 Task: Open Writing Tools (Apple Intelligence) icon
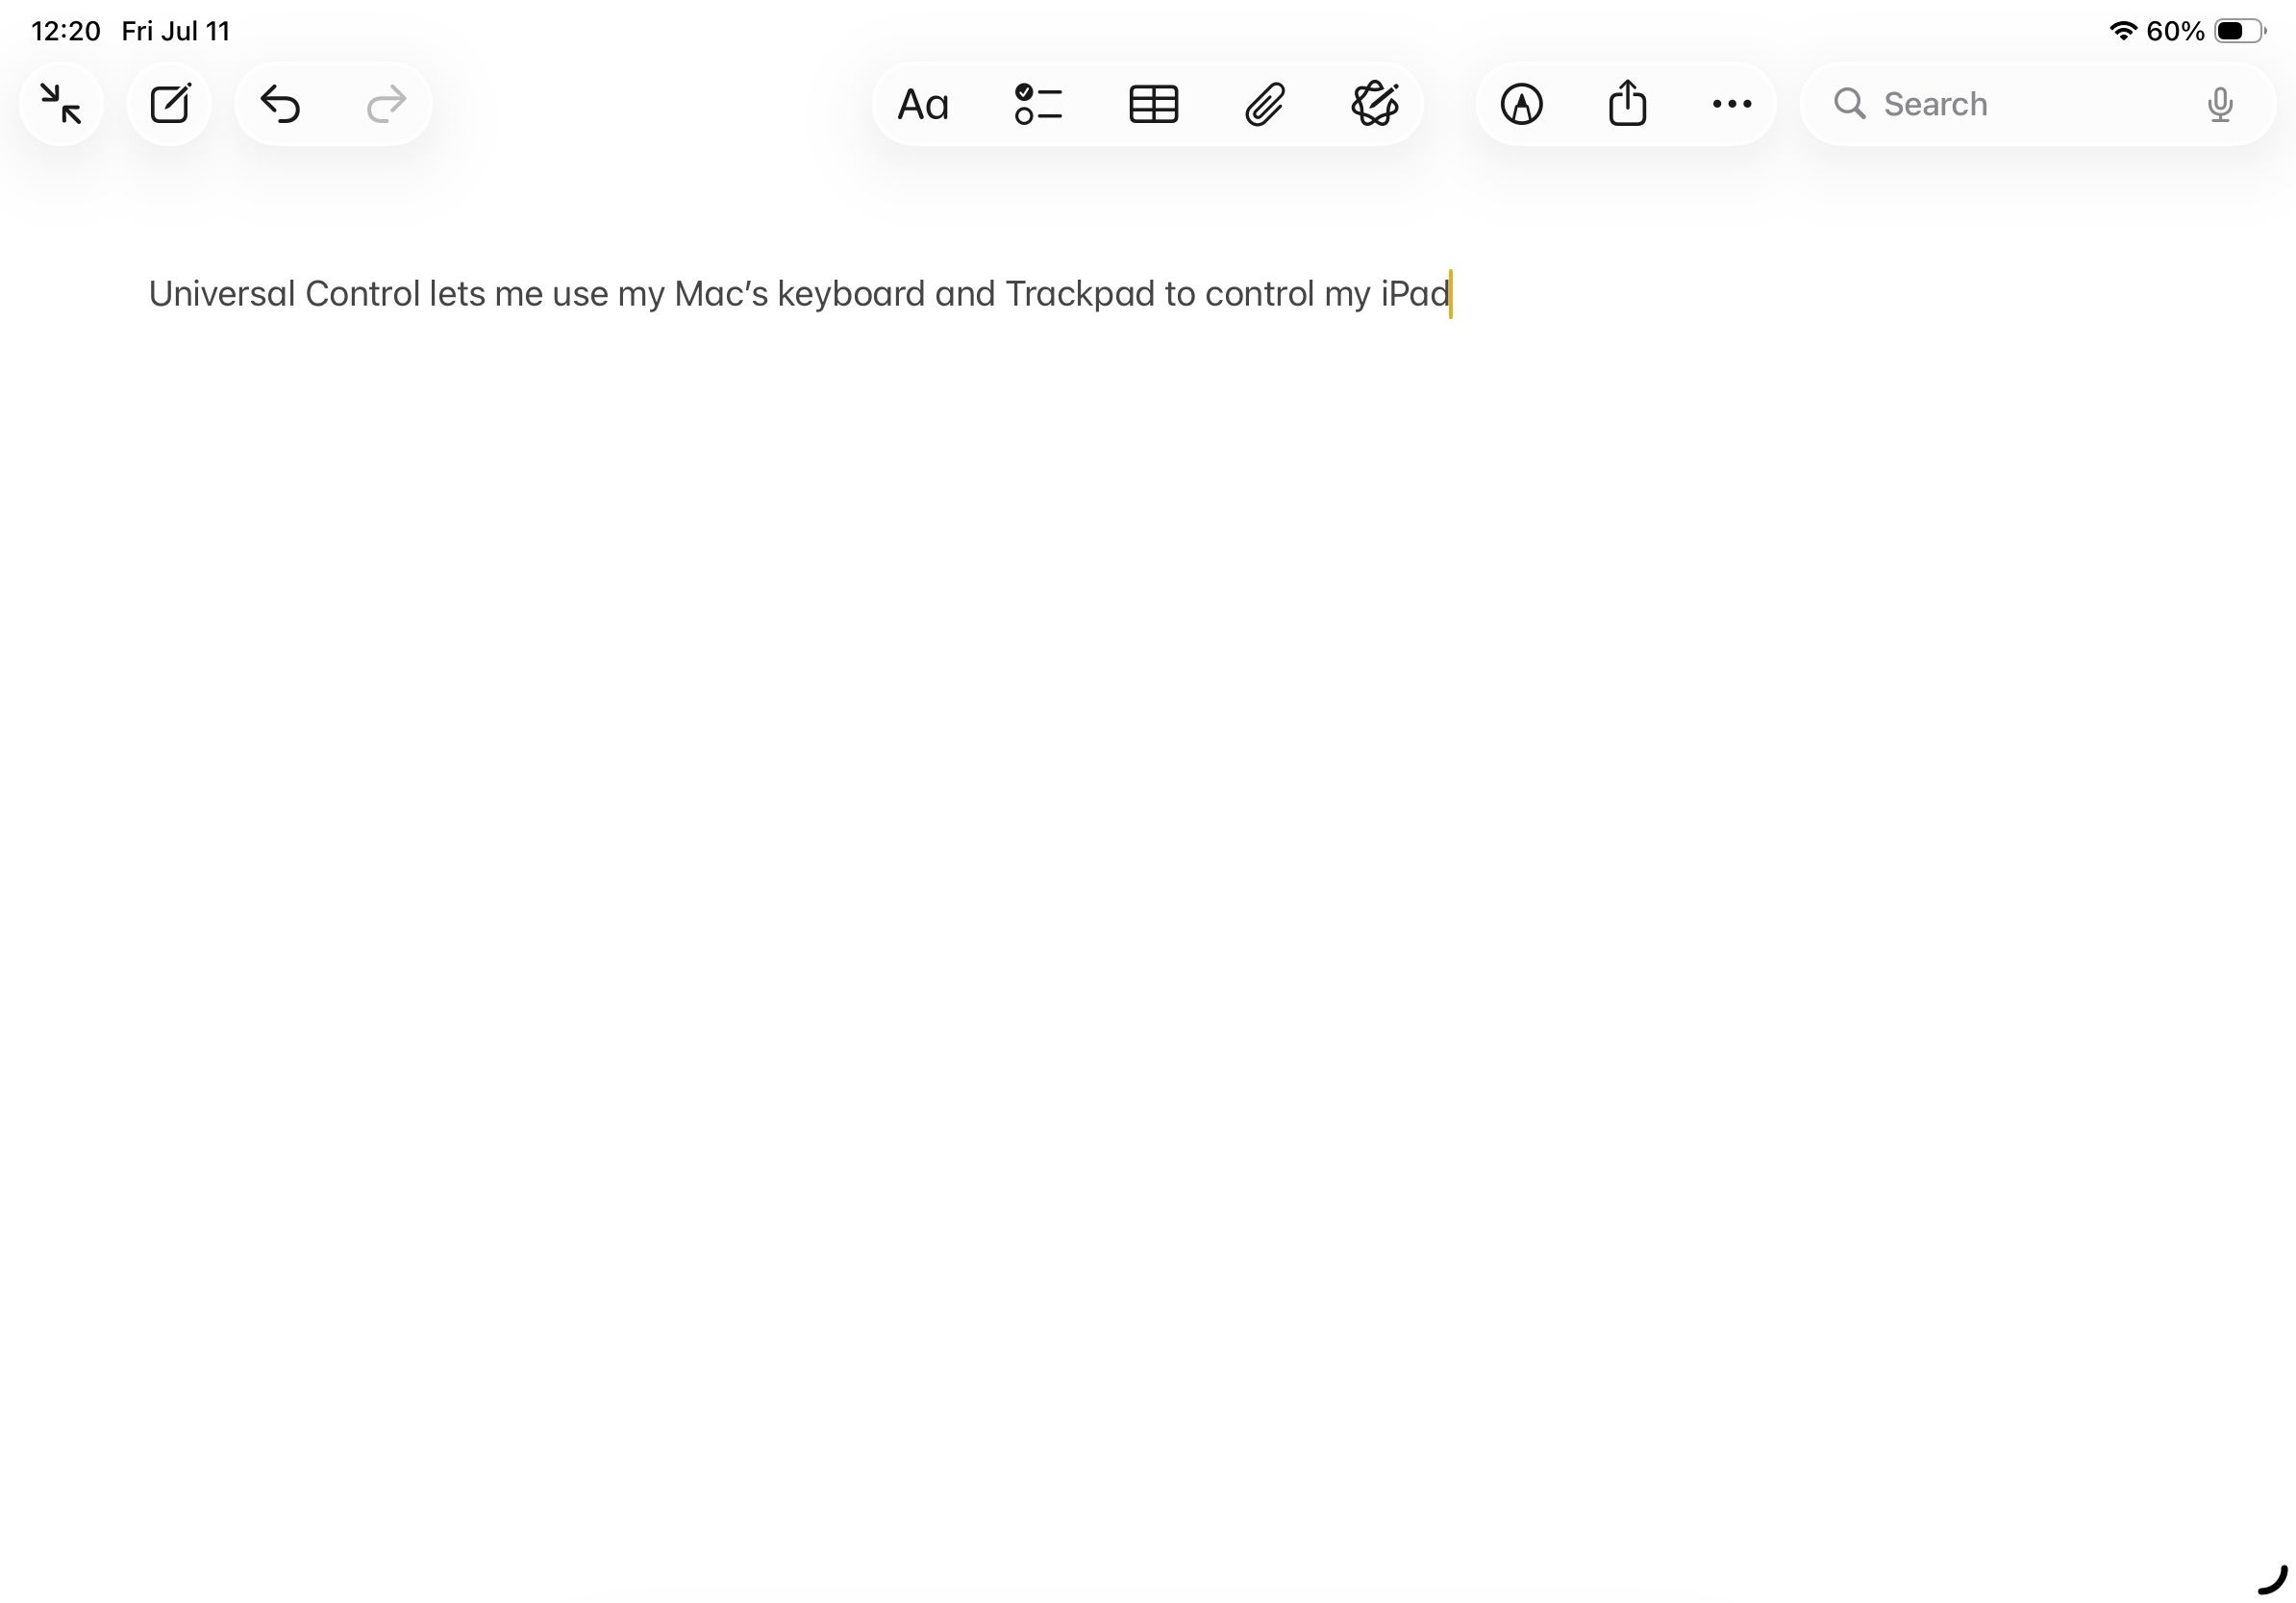[x=1375, y=104]
